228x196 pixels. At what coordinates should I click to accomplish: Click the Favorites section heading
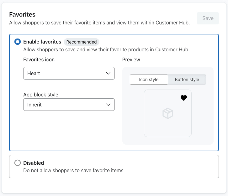22,14
